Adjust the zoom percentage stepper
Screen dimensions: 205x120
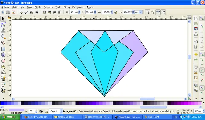[204, 111]
